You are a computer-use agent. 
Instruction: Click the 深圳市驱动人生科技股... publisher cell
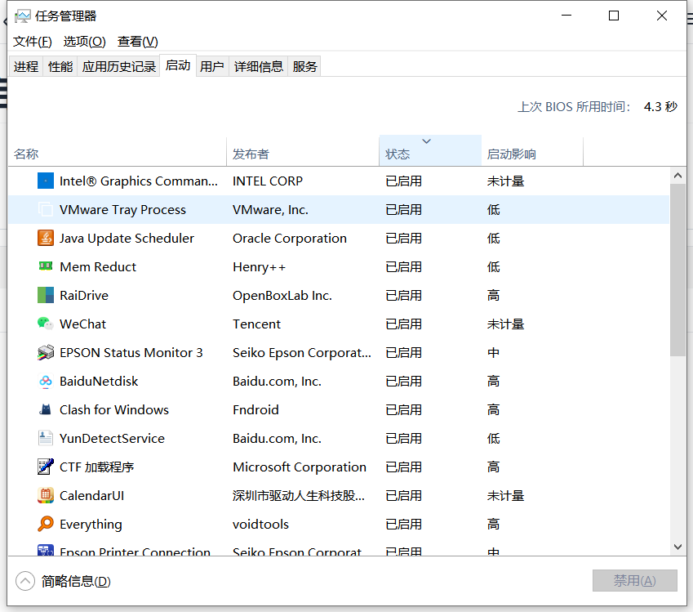pyautogui.click(x=299, y=496)
